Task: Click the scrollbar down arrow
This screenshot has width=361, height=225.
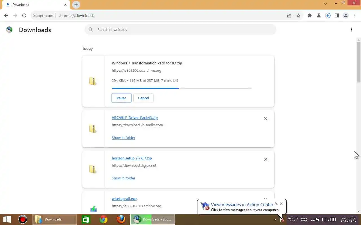Action: (x=358, y=211)
